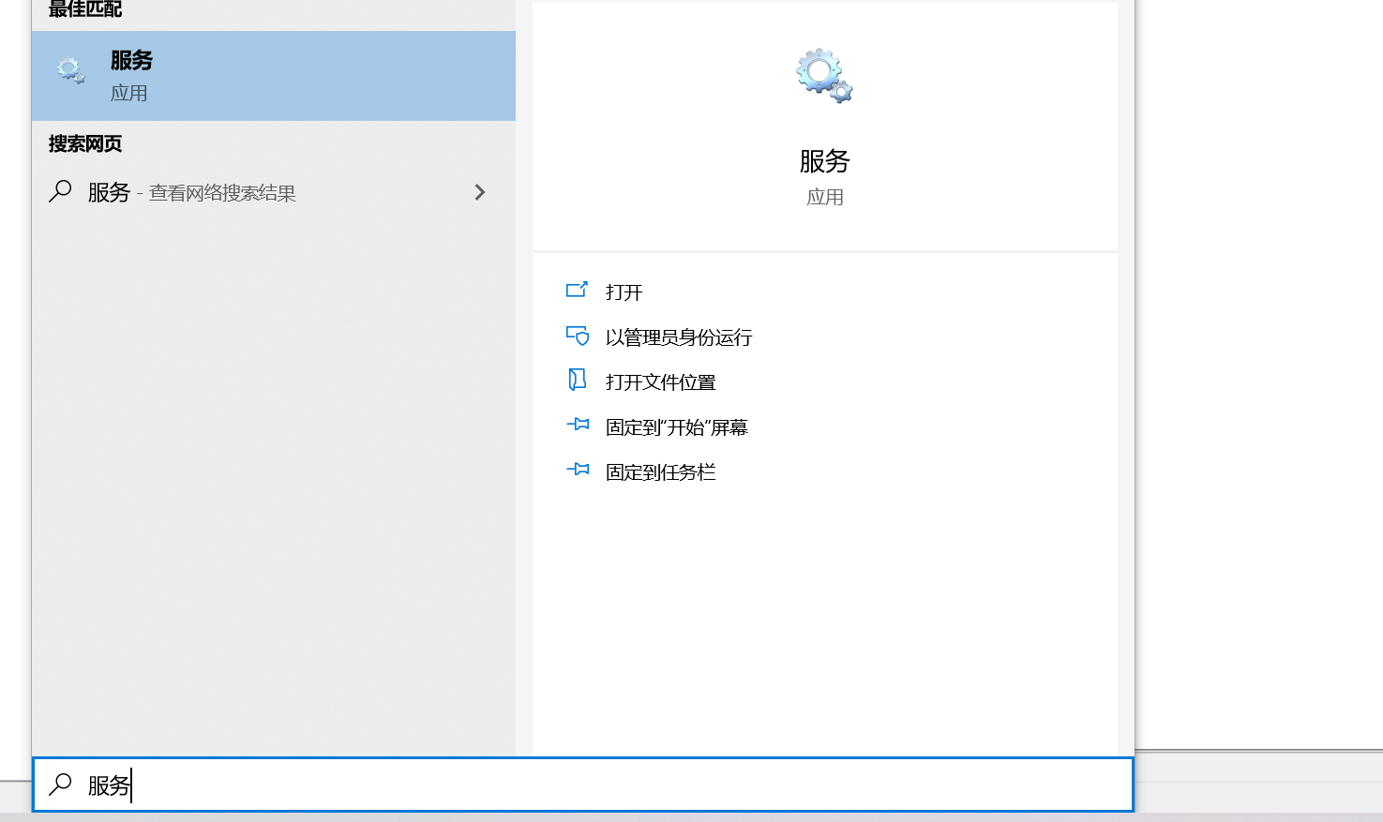Click the 应用 label under preview title

coord(825,198)
